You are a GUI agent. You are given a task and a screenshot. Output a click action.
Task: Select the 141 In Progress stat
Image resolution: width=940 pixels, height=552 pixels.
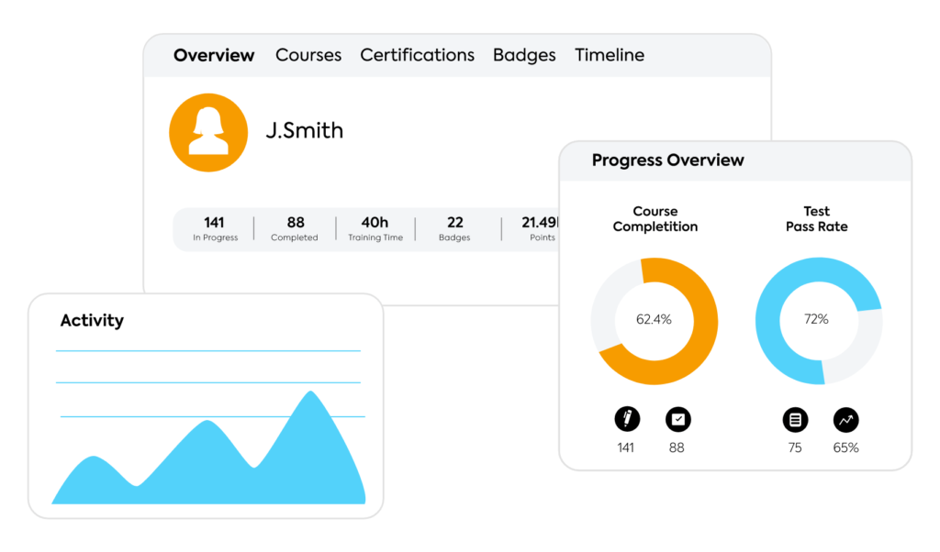coord(215,228)
